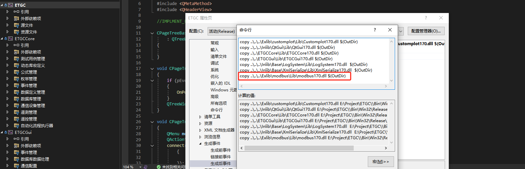Select 优化 in the property tree
The width and height of the screenshot is (525, 169).
coord(215,77)
